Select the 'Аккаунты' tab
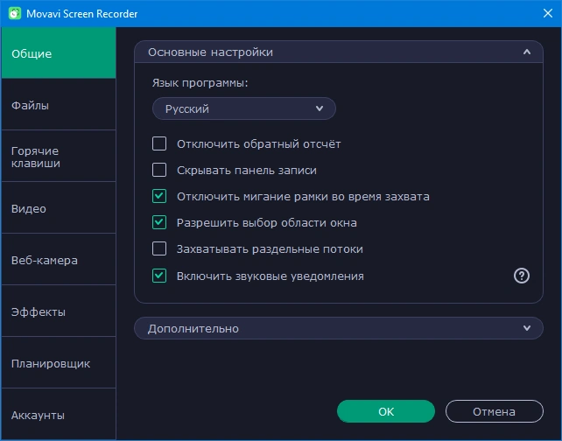 [x=59, y=414]
